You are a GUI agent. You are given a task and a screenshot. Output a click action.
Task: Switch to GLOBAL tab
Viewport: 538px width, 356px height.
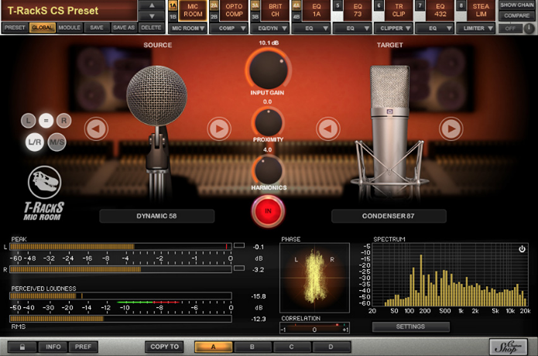tap(43, 27)
